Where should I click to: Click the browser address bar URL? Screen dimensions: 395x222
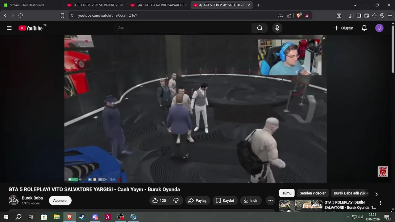(108, 15)
